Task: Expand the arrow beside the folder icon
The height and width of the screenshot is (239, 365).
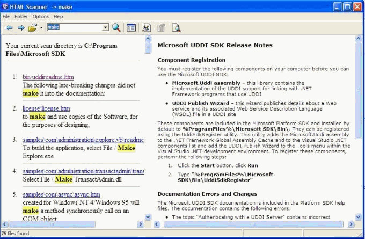Action: (x=41, y=28)
